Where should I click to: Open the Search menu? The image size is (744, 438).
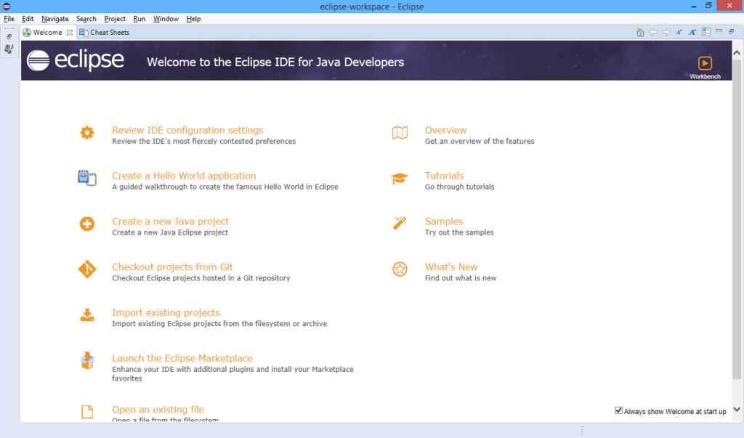(x=86, y=18)
